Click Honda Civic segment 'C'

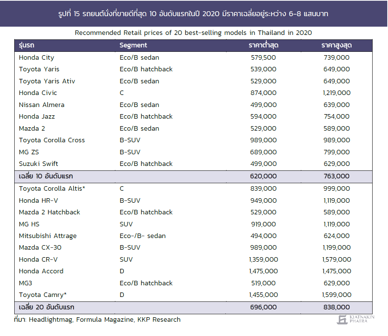tap(121, 93)
